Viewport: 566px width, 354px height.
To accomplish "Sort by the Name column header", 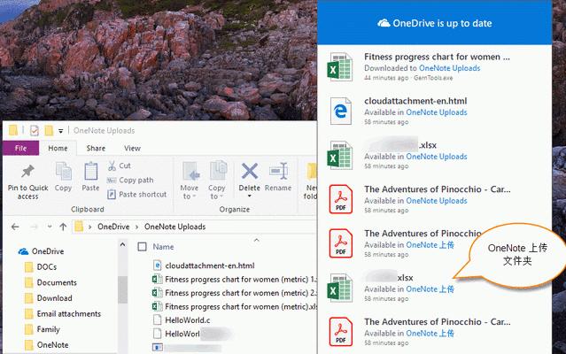I will pos(163,247).
